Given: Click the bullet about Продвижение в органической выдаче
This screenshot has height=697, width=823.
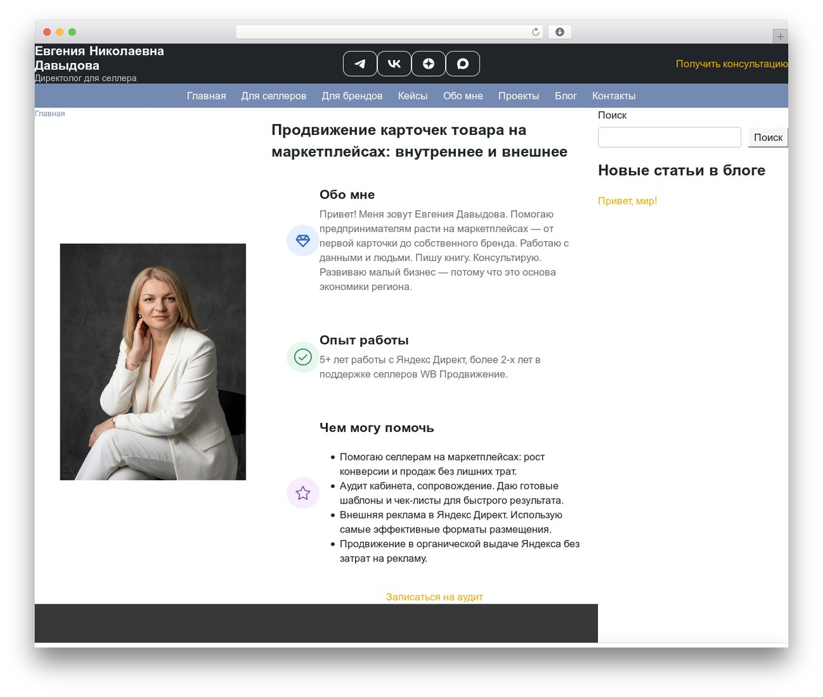Looking at the screenshot, I should 460,551.
